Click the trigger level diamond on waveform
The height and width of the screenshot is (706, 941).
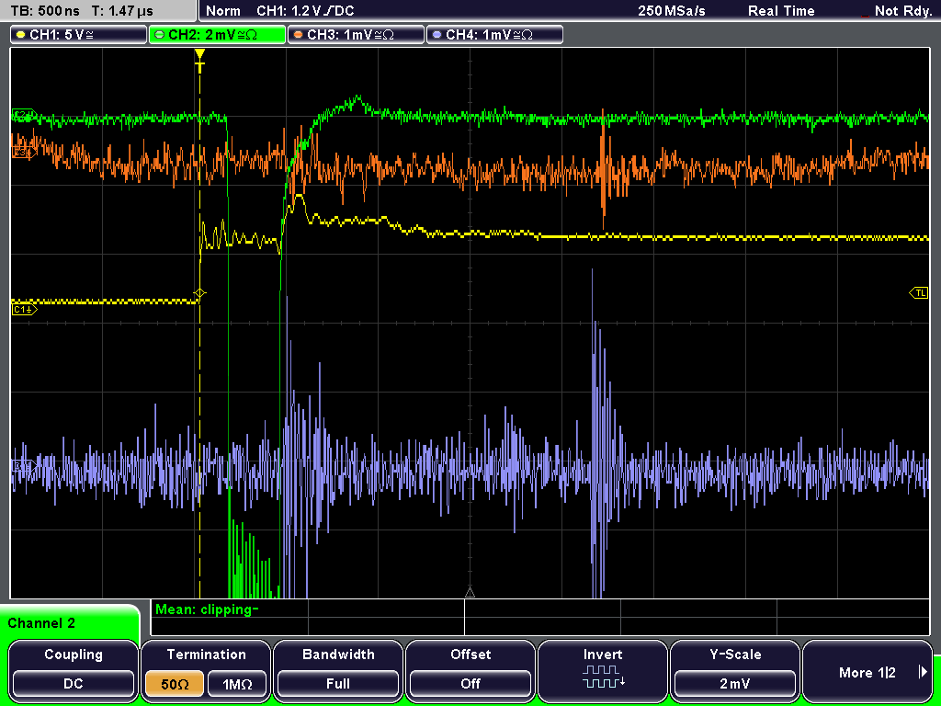(x=199, y=293)
